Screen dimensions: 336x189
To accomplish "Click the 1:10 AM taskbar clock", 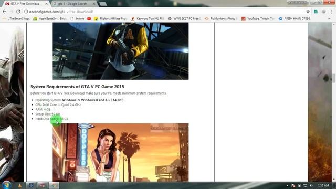I will [x=323, y=185].
